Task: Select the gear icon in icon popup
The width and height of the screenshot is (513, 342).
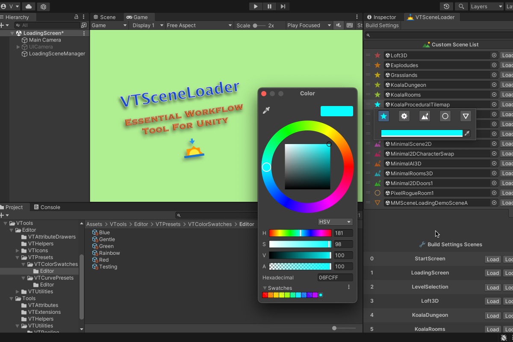Action: (x=404, y=116)
